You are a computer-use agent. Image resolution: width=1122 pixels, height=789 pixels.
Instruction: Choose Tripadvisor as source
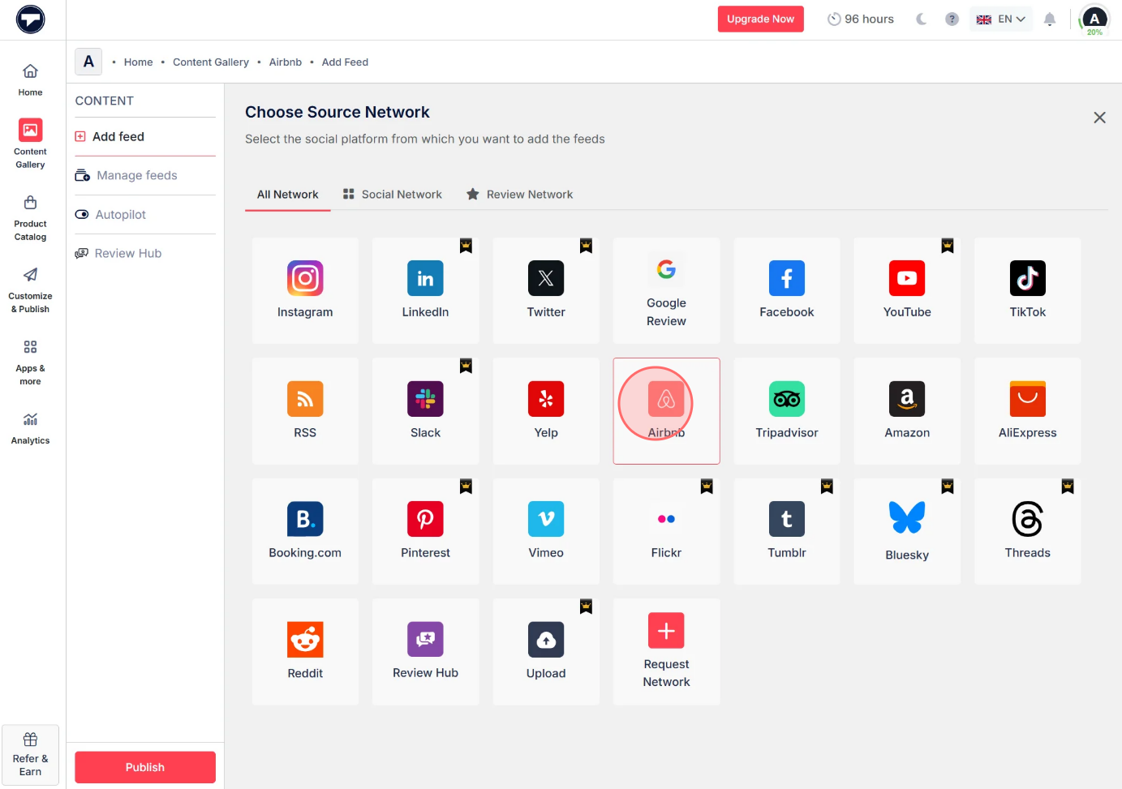[787, 411]
